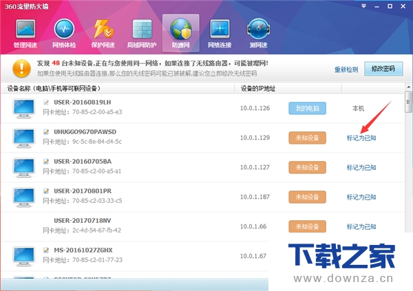The image size is (413, 291).
Task: Maximize the 360流量防火墙 window
Action: 390,6
